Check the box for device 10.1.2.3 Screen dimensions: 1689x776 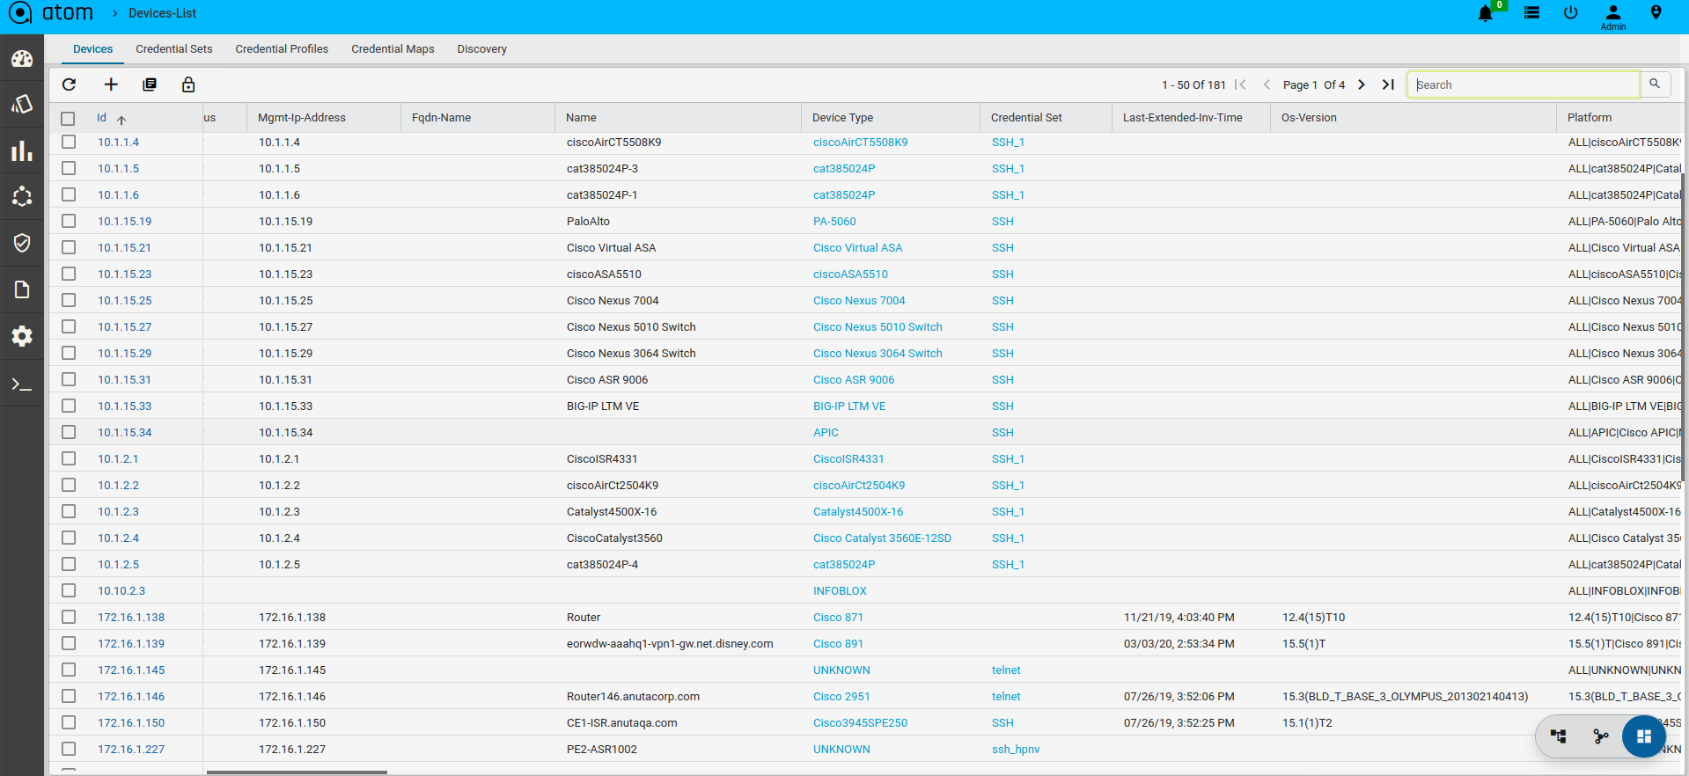click(x=69, y=511)
